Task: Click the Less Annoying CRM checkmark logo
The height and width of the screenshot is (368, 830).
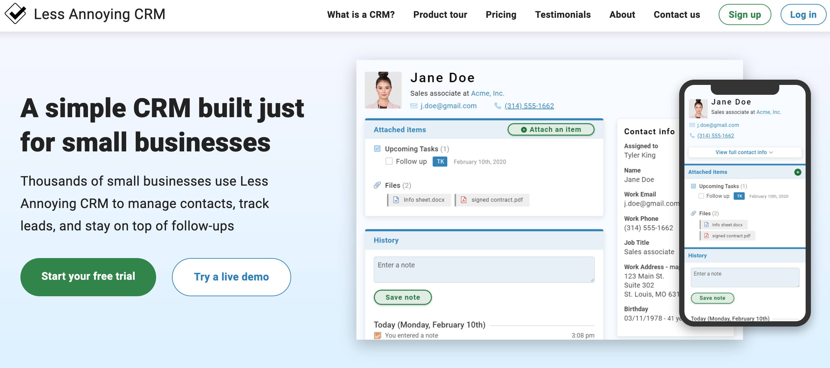Action: click(x=15, y=13)
